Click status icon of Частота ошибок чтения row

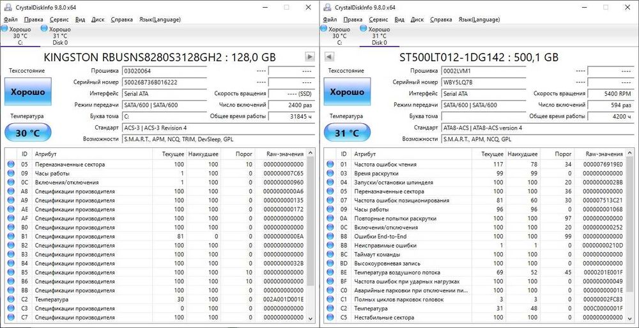[x=330, y=165]
